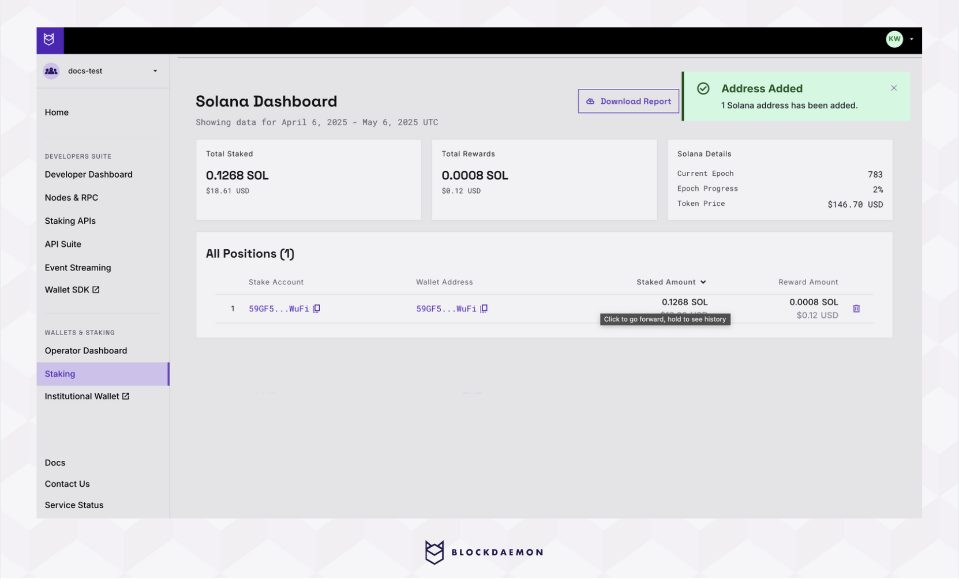
Task: Click the row reward amount 0.0008 SOL
Action: click(814, 302)
